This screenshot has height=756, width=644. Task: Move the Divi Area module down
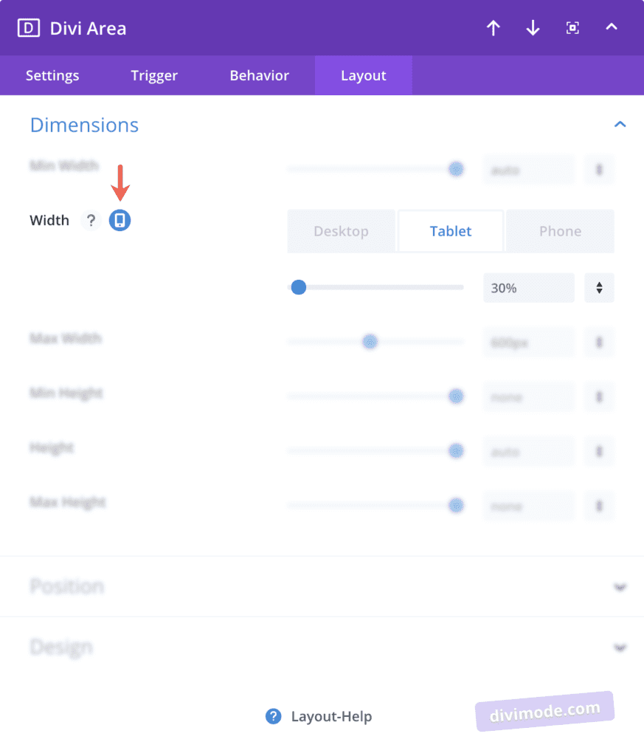[x=533, y=28]
